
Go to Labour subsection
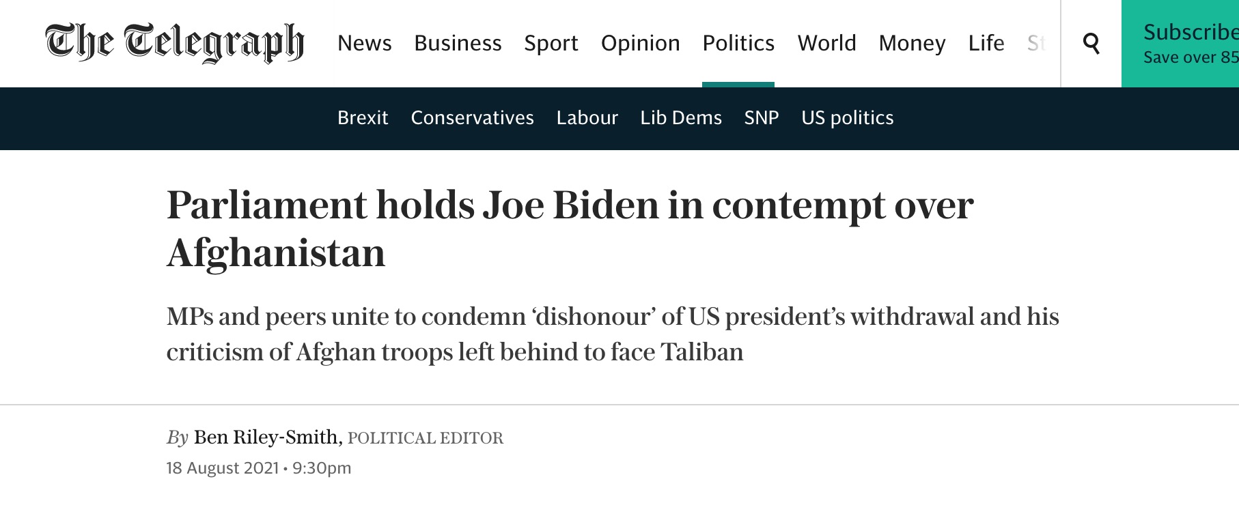coord(587,118)
